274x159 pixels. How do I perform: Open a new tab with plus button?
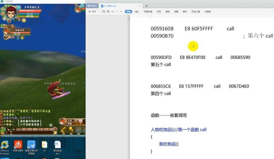pos(146,6)
